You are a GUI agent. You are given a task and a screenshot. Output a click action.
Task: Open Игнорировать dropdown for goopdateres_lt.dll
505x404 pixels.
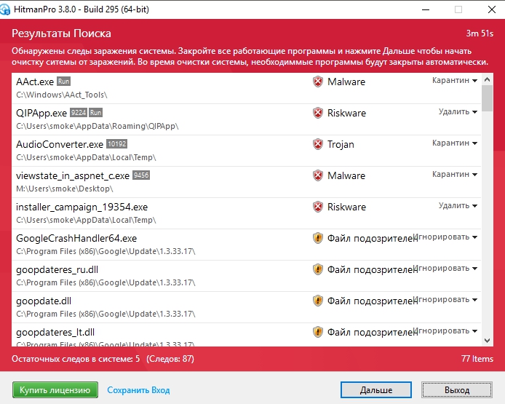point(446,330)
